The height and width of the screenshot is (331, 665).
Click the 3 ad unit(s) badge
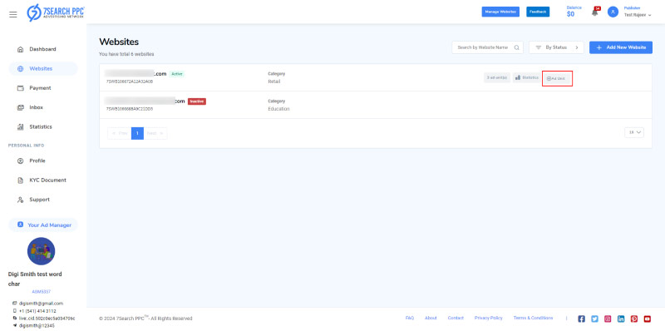pyautogui.click(x=496, y=77)
